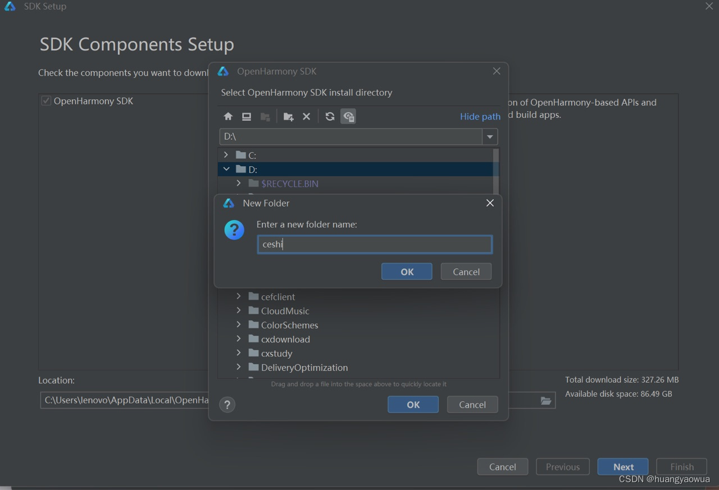Click the browse folder icon beside Location field

(546, 400)
